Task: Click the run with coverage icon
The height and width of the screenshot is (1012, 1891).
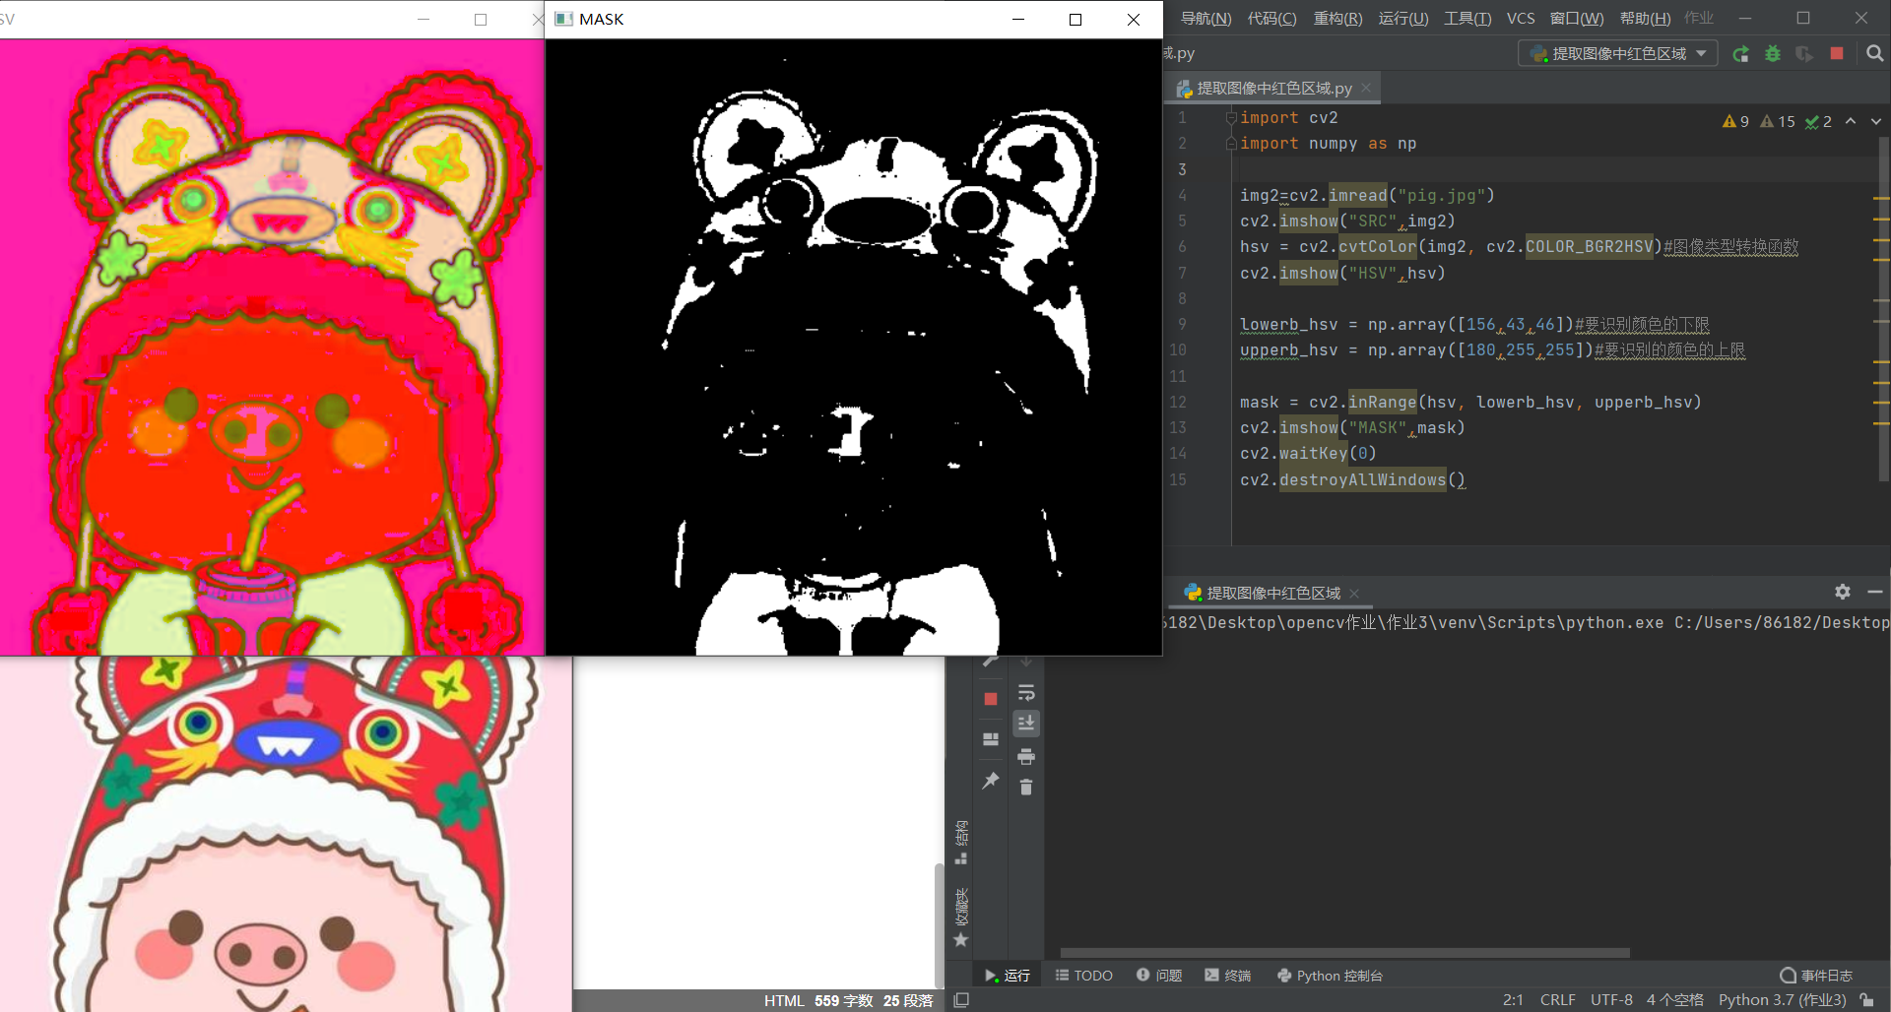Action: pos(1804,54)
